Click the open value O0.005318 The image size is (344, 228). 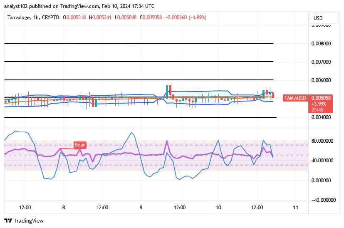tap(74, 17)
